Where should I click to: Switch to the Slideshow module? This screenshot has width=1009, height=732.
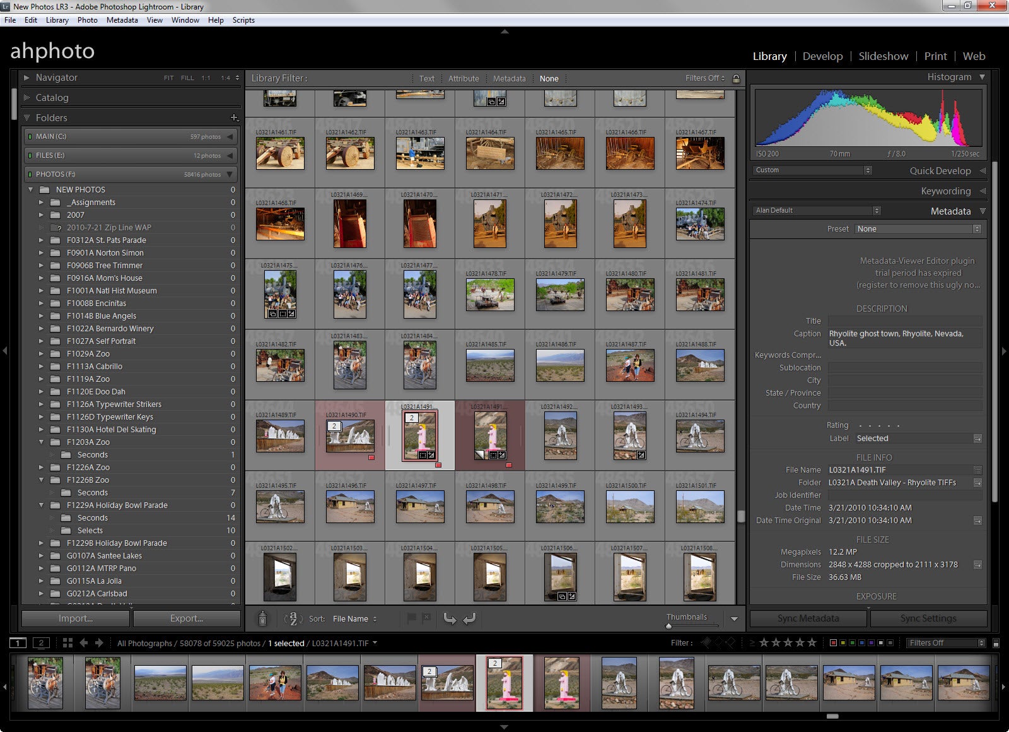pos(884,56)
